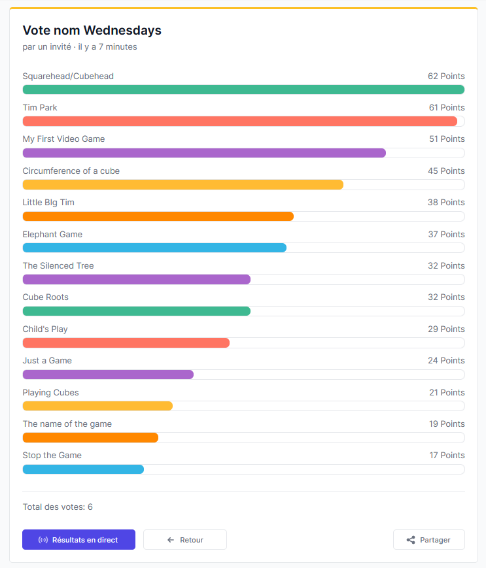The width and height of the screenshot is (486, 568).
Task: Select the Squarehead/Cubehead poll option
Action: click(68, 76)
